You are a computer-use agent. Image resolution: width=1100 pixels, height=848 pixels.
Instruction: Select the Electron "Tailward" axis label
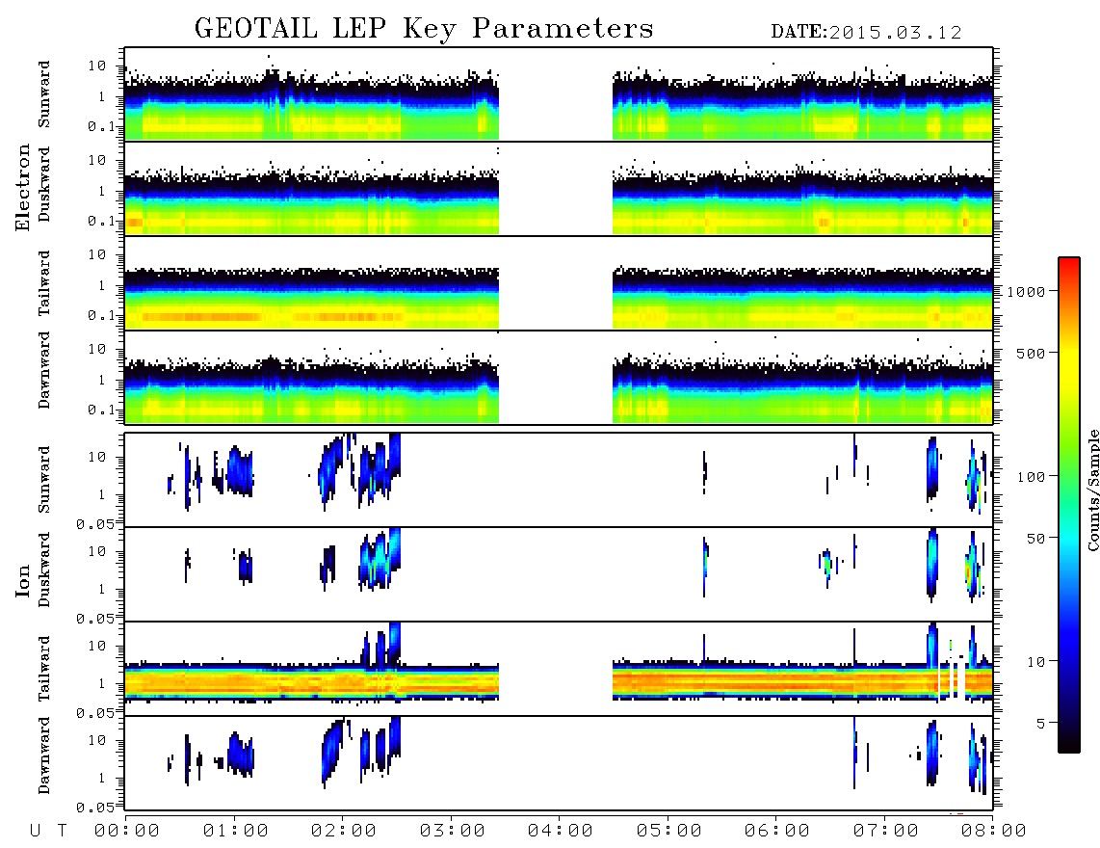point(44,283)
